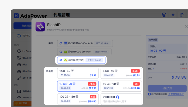Click the Wi-Fi network icon in top bar
Screen dimensions: 188x107
pyautogui.click(x=173, y=15)
